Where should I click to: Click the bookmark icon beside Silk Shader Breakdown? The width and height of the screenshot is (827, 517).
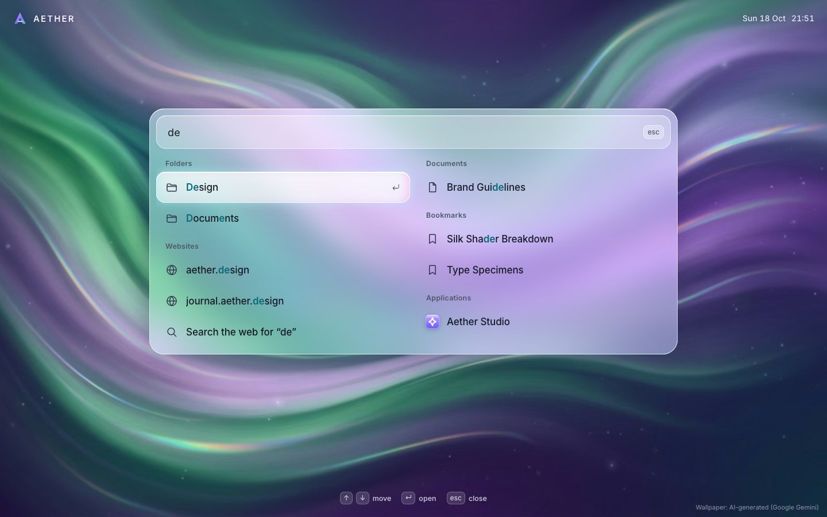[432, 239]
